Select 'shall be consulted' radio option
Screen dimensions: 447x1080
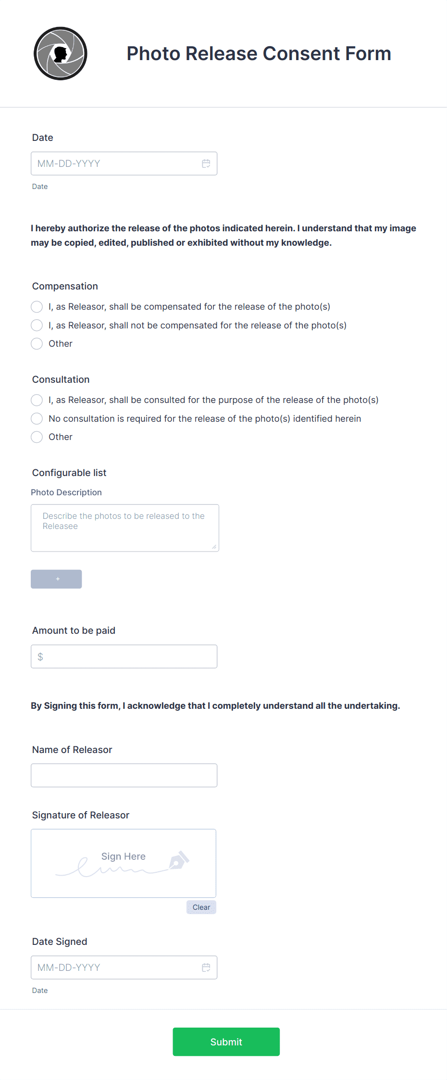coord(37,400)
